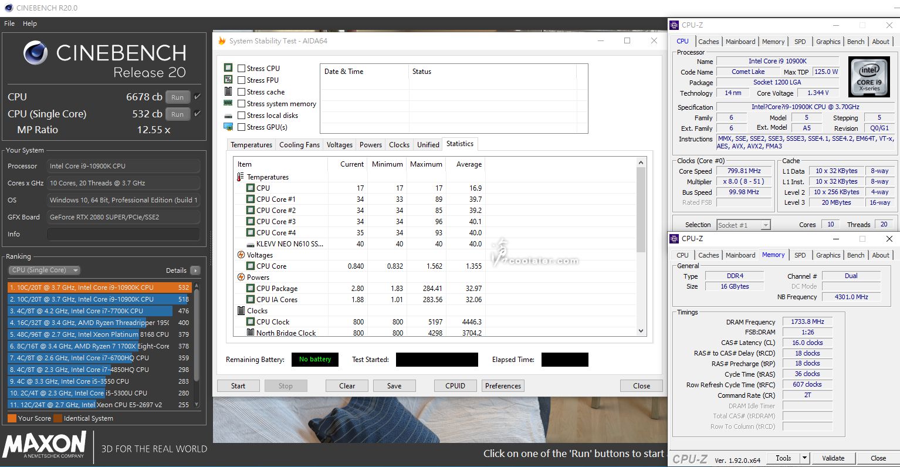Click the Details arrow button in Ranking
This screenshot has width=900, height=467.
[195, 270]
